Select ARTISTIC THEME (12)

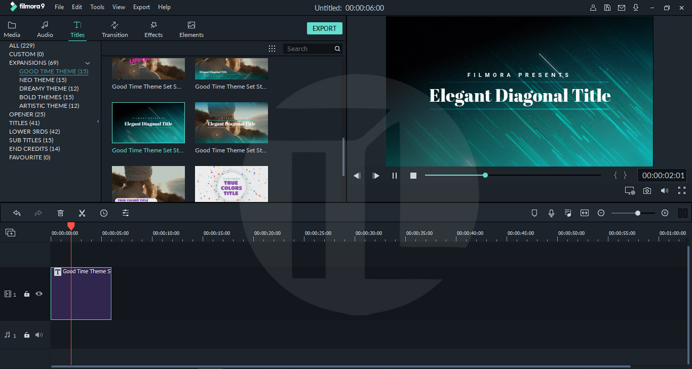pyautogui.click(x=49, y=106)
